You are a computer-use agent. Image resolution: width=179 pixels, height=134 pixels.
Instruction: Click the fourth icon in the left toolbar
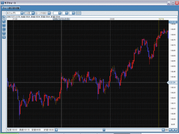(4, 29)
